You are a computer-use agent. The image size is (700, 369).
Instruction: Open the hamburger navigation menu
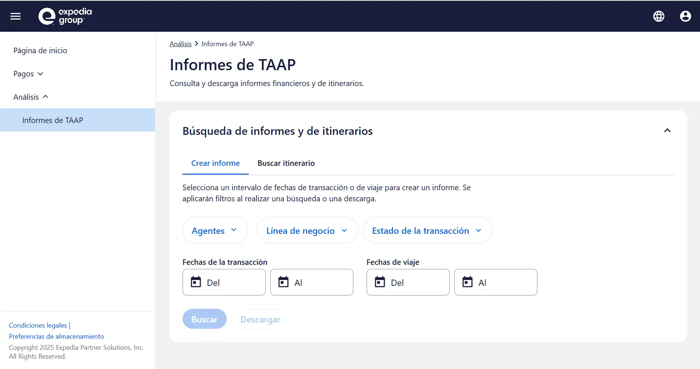[16, 16]
